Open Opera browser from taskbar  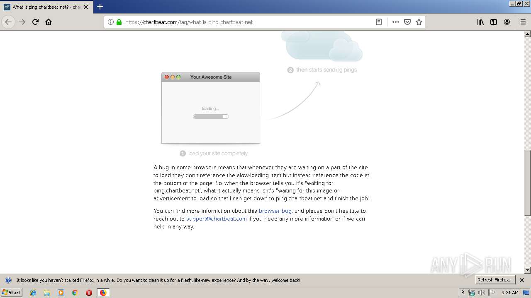pos(89,293)
